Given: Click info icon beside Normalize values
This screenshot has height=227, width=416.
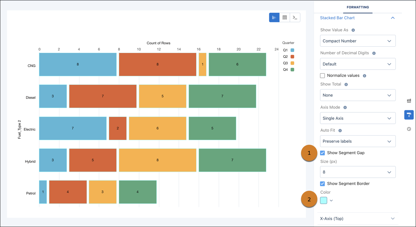Looking at the screenshot, I should (364, 76).
